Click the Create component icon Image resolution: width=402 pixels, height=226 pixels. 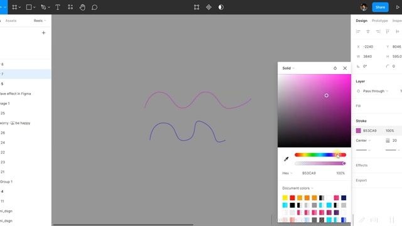coord(209,7)
